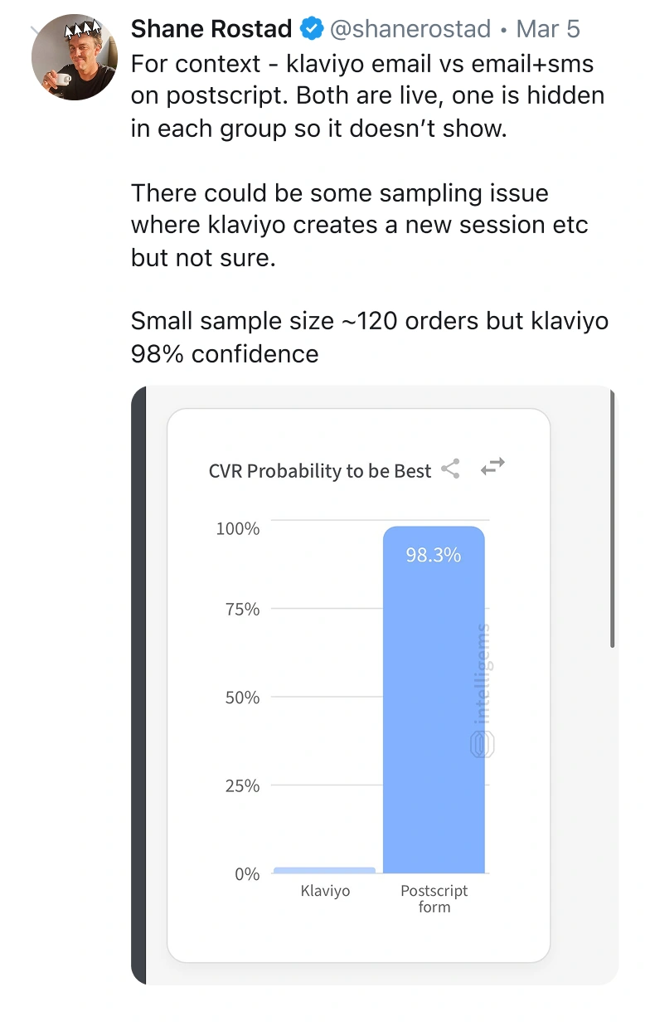Screen dimensions: 650x1026
Task: Open the Shane Rostad display name
Action: coord(211,30)
